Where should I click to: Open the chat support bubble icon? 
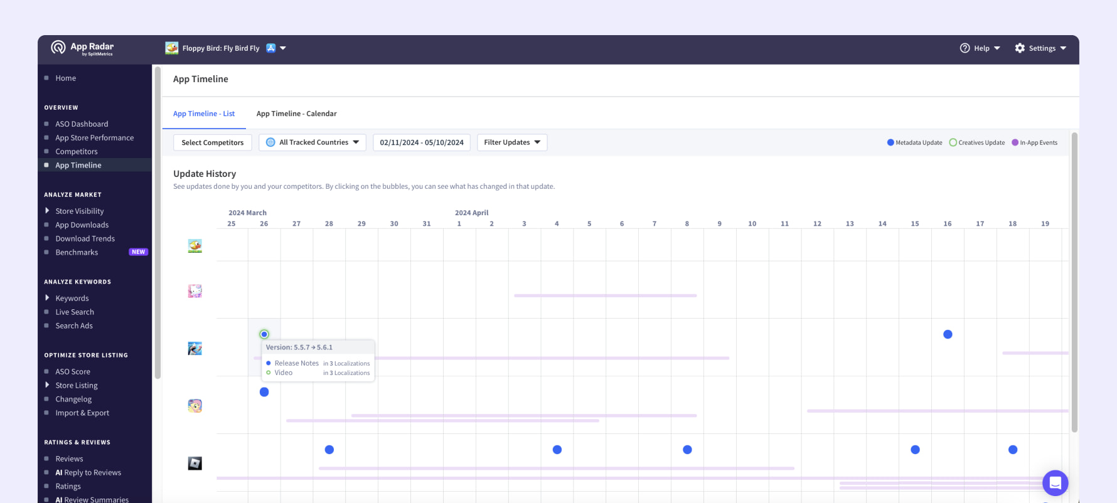coord(1055,483)
